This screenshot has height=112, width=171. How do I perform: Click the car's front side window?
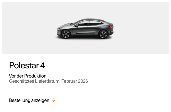tap(83, 23)
